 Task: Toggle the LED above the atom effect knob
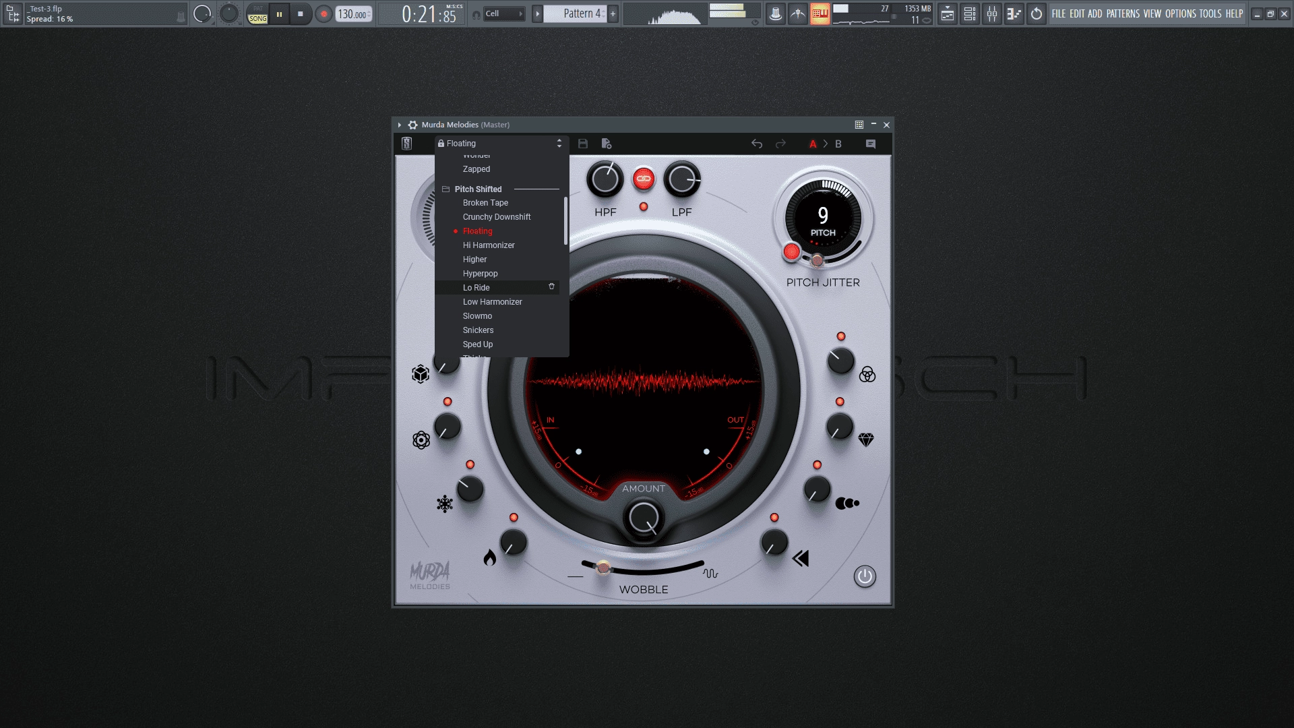(x=448, y=402)
